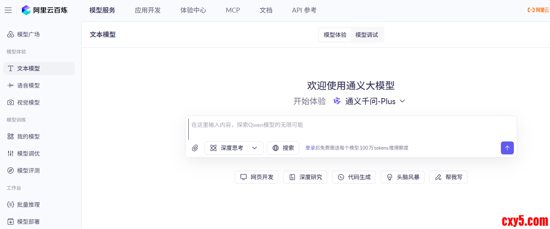
Task: Click into the prompt input field
Action: (351, 128)
